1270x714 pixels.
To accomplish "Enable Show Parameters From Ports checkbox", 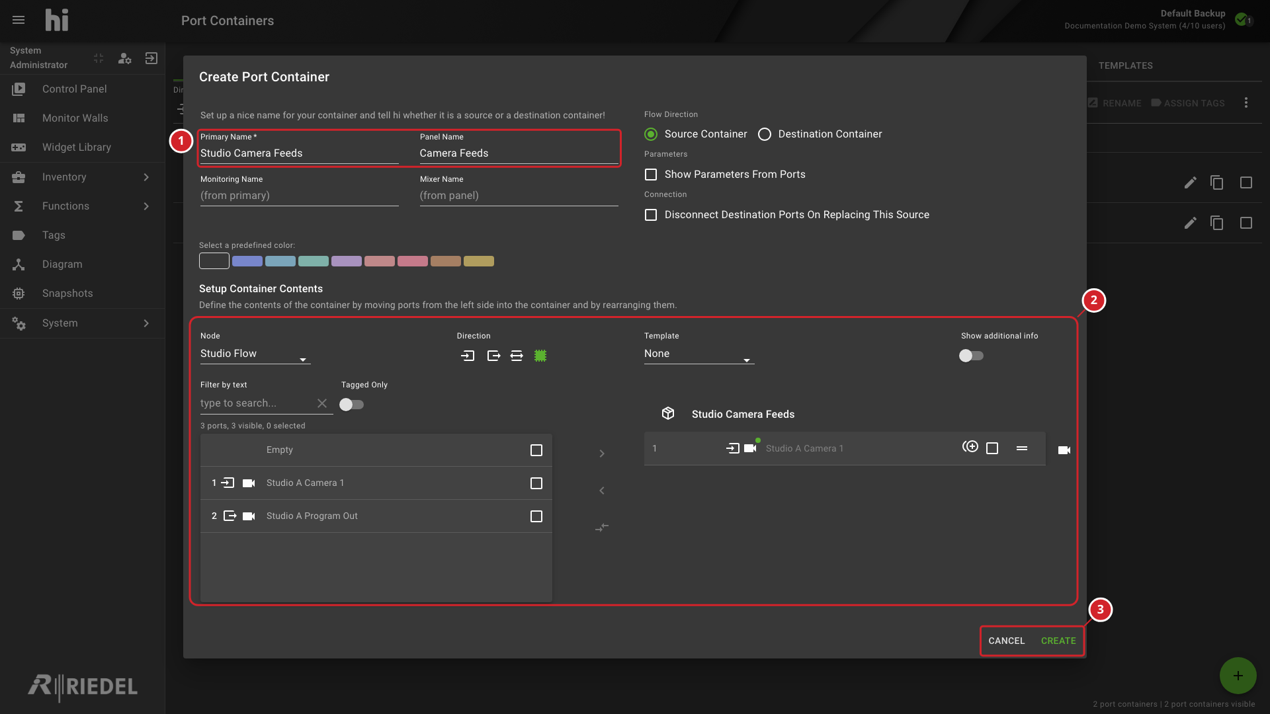I will click(x=651, y=175).
